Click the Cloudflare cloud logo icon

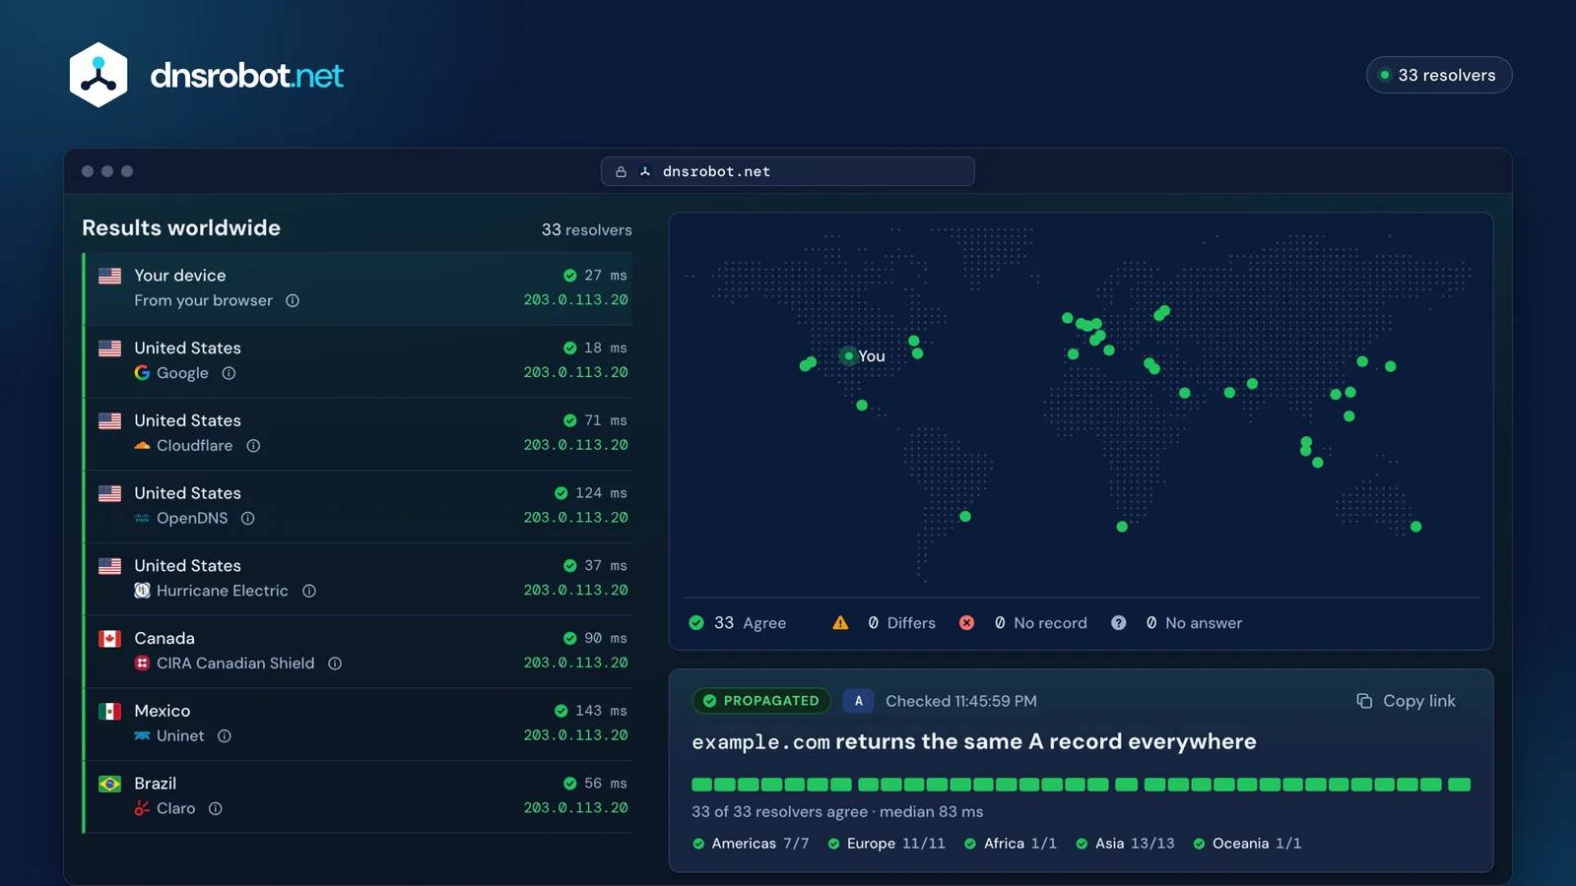143,446
